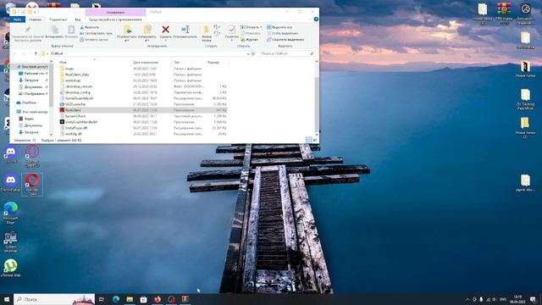Open Средства работы с приложениями tab
The width and height of the screenshot is (542, 305).
pos(115,19)
